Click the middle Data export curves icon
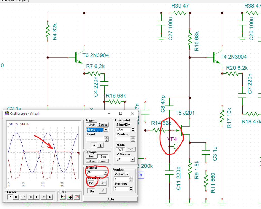Image resolution: width=261 pixels, height=209 pixels. click(x=69, y=197)
